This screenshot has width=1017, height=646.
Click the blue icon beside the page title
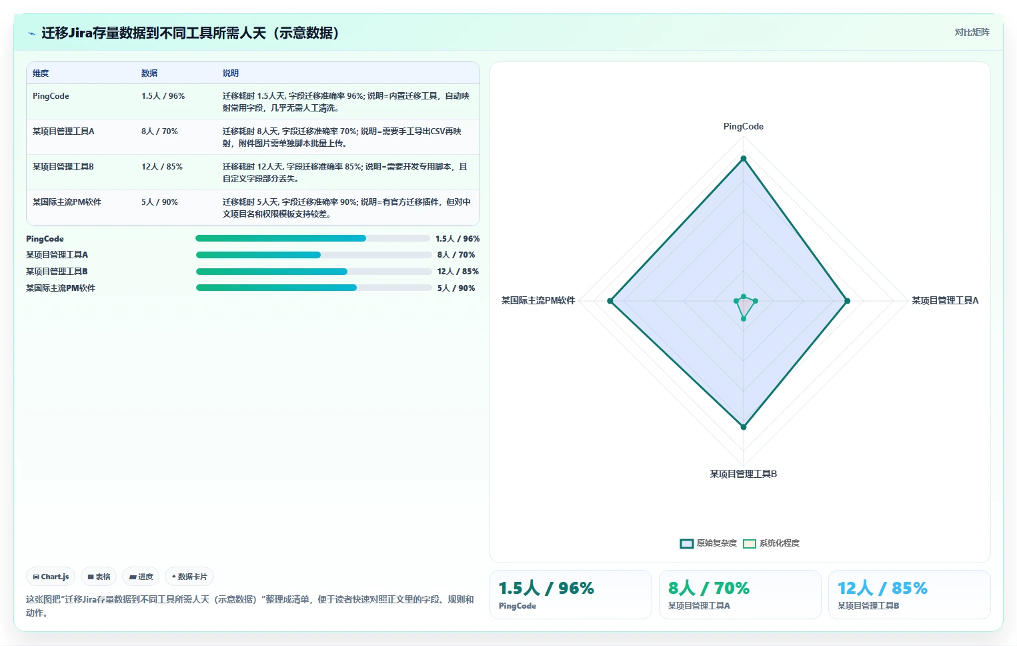31,33
